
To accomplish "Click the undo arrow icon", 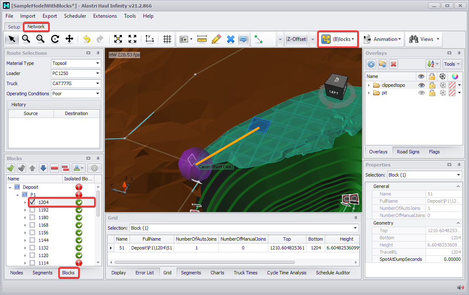I will [86, 39].
